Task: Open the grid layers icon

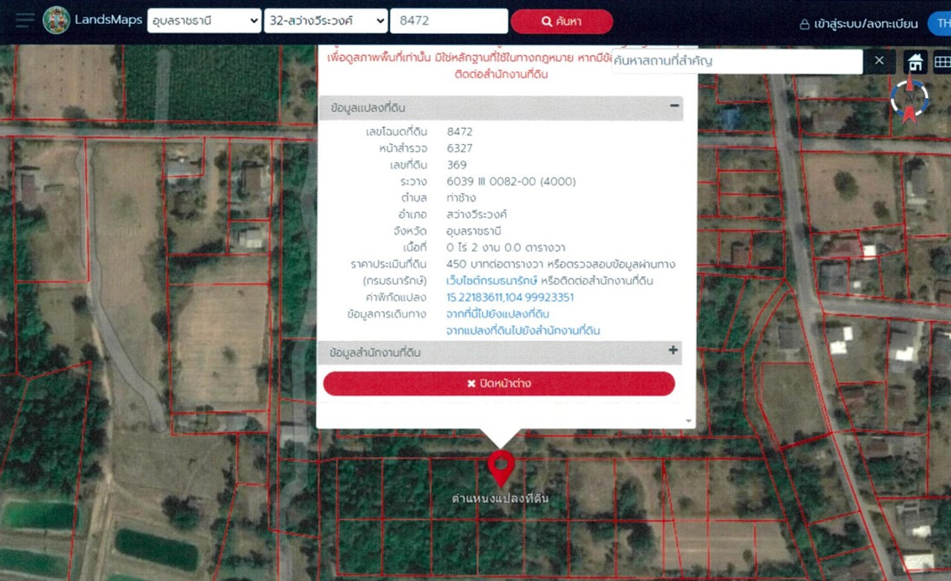Action: point(942,62)
